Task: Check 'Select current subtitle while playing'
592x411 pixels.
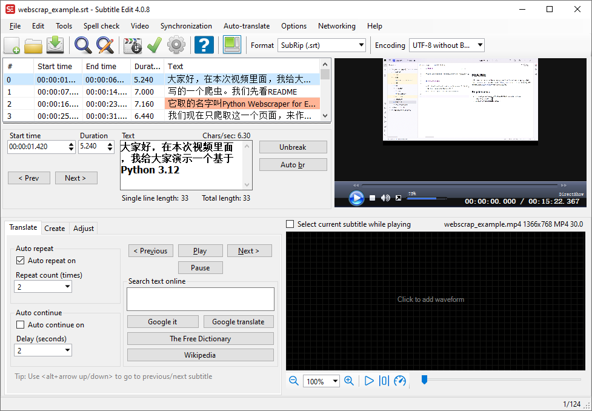Action: 290,224
